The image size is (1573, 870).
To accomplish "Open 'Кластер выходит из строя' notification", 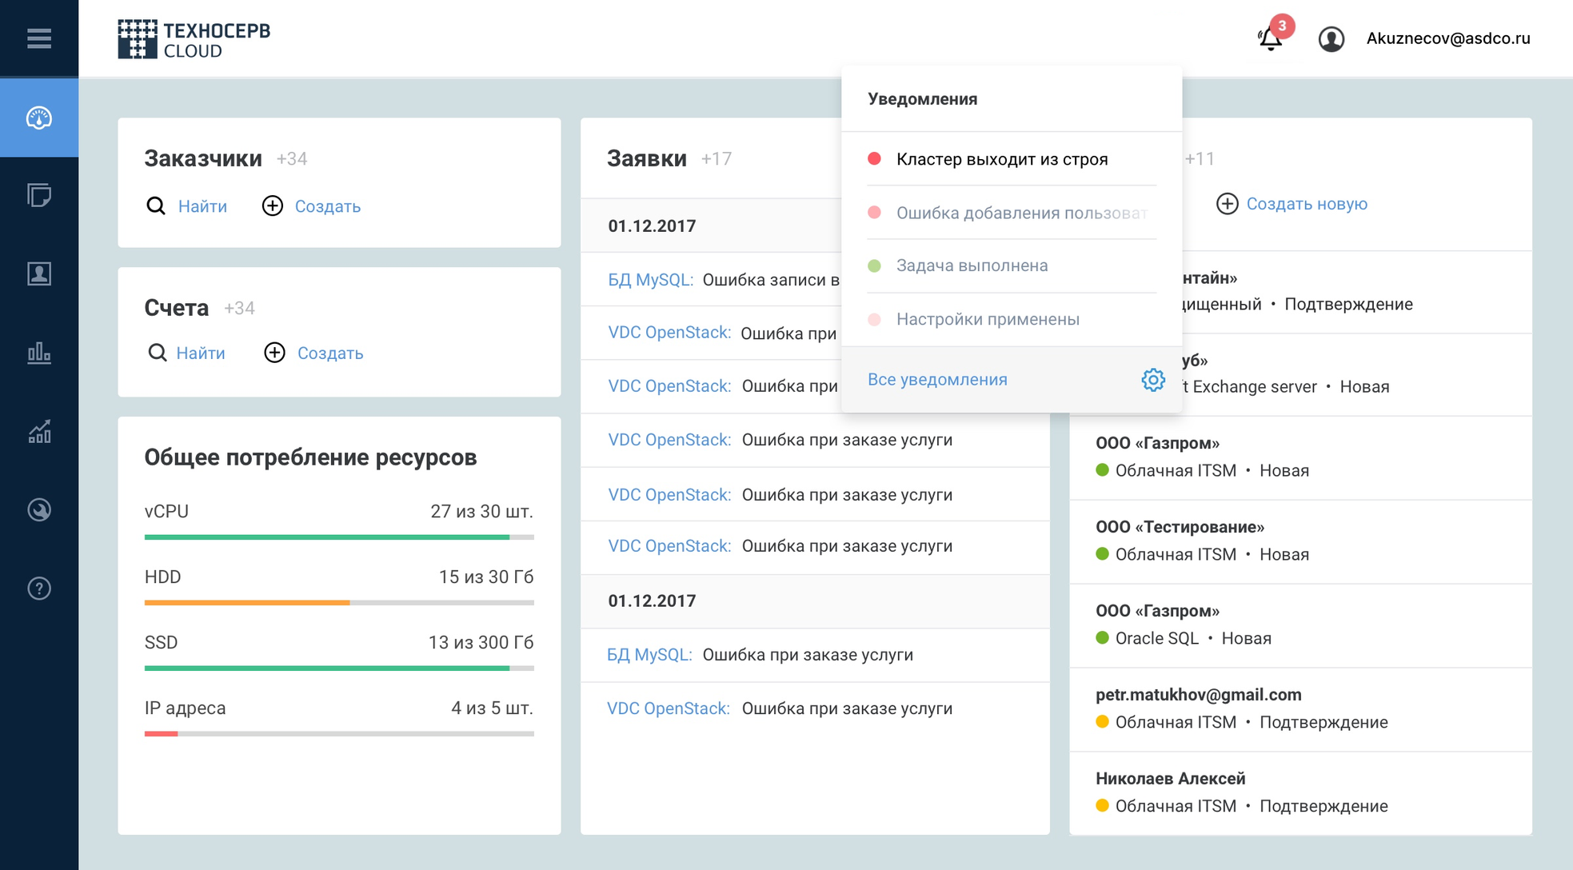I will (x=1001, y=159).
